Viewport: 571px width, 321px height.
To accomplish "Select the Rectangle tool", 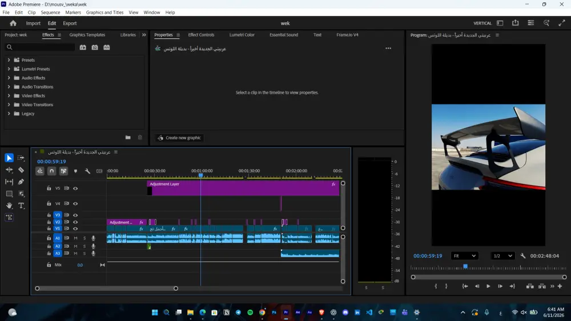I will [9, 194].
